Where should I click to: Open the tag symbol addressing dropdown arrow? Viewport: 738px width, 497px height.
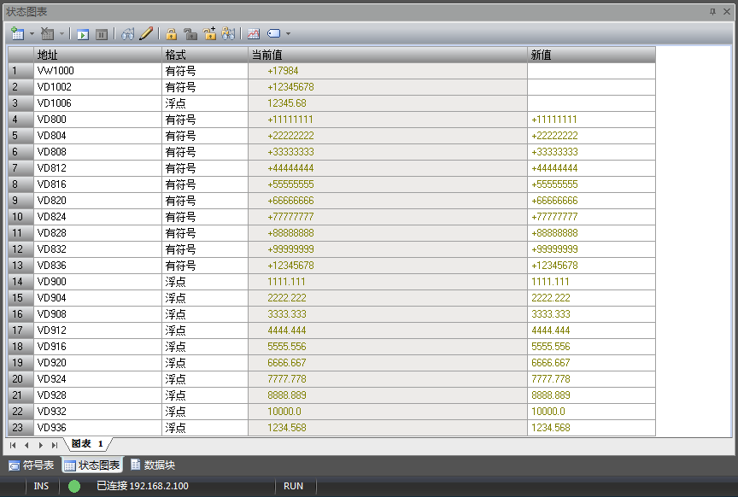tap(288, 34)
